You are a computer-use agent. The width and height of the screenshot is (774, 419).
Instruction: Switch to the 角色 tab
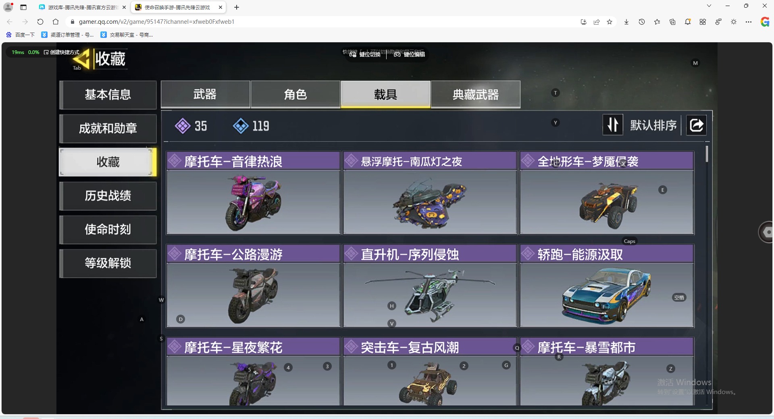tap(295, 94)
